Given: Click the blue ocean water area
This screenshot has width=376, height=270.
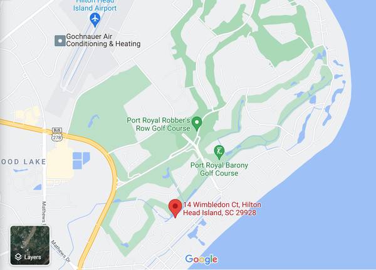Looking at the screenshot, I should tap(324, 203).
